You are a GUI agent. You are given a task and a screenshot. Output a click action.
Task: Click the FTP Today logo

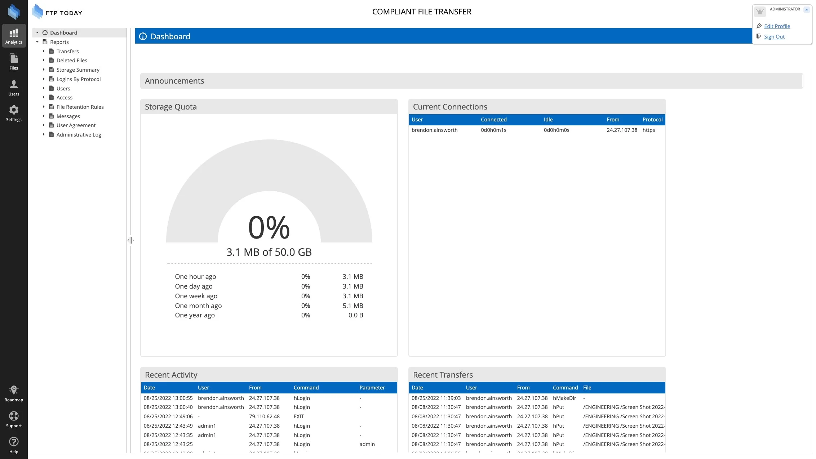tap(57, 12)
